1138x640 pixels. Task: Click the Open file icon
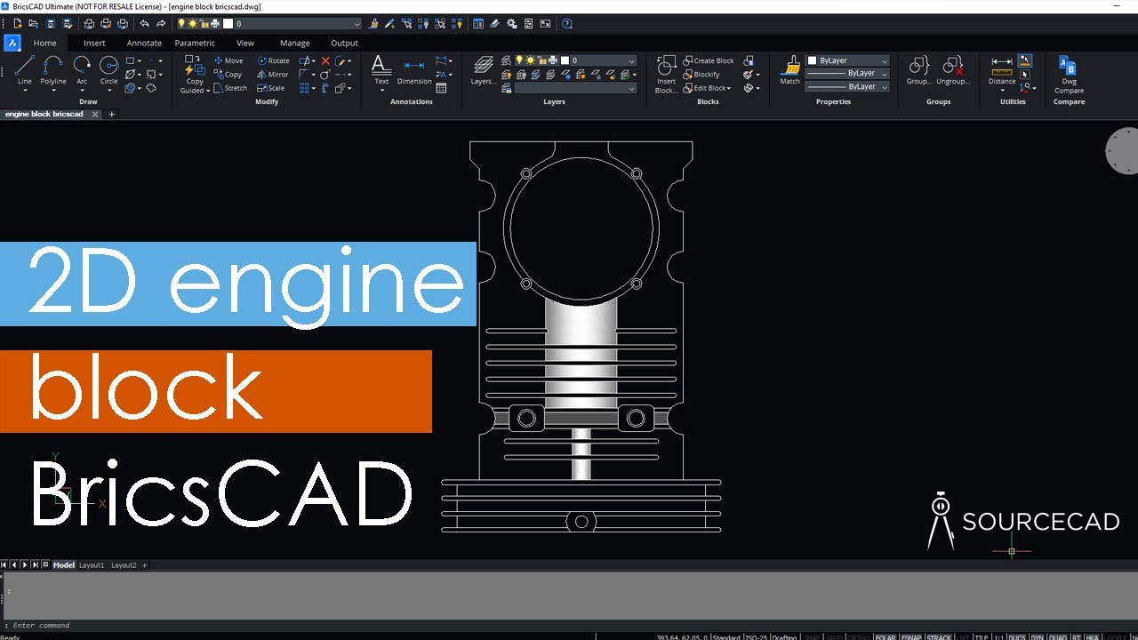(x=33, y=24)
